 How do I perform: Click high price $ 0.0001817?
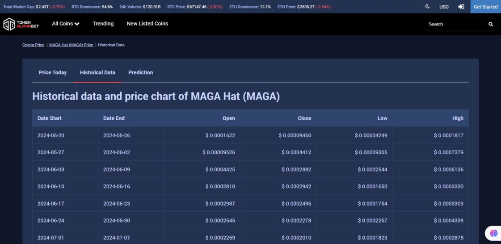coord(449,135)
